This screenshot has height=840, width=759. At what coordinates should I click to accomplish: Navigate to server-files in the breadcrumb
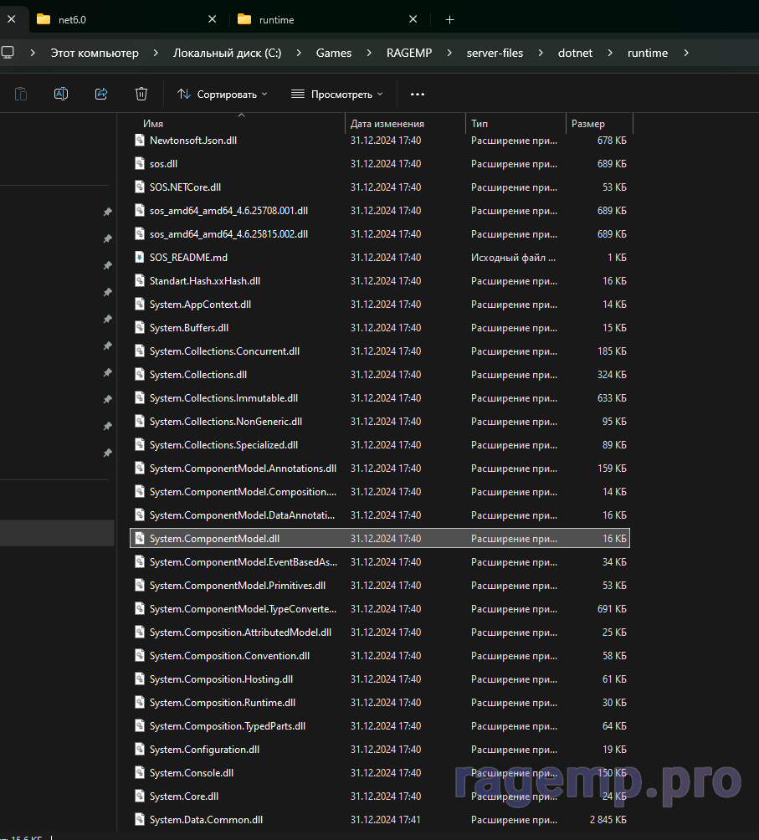[495, 53]
